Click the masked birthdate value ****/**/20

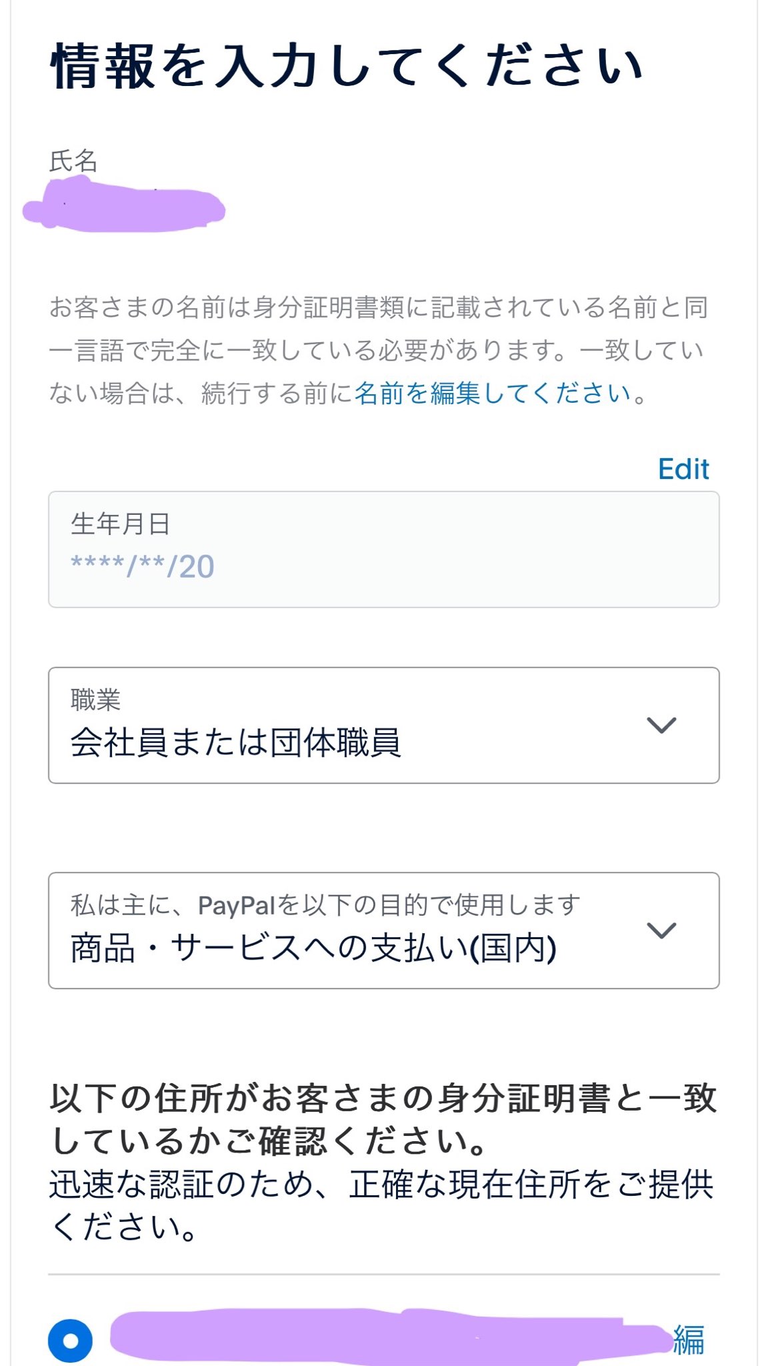point(143,567)
